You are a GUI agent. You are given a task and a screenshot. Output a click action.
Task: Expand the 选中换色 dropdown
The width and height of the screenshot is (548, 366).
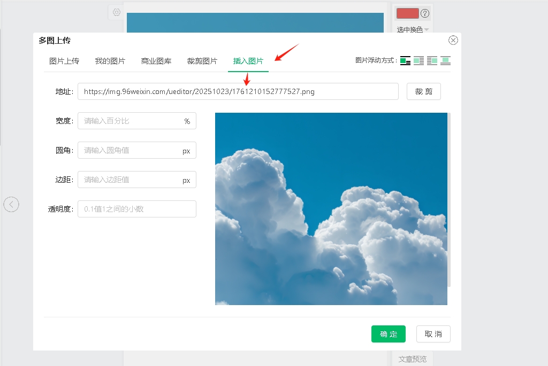413,29
